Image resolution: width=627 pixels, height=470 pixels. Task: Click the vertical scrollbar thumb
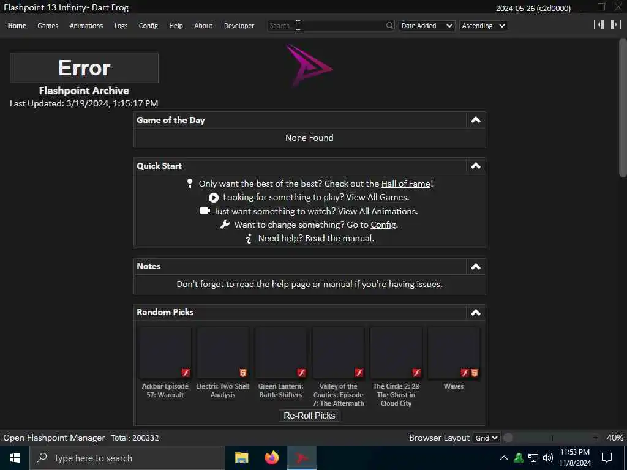point(623,107)
